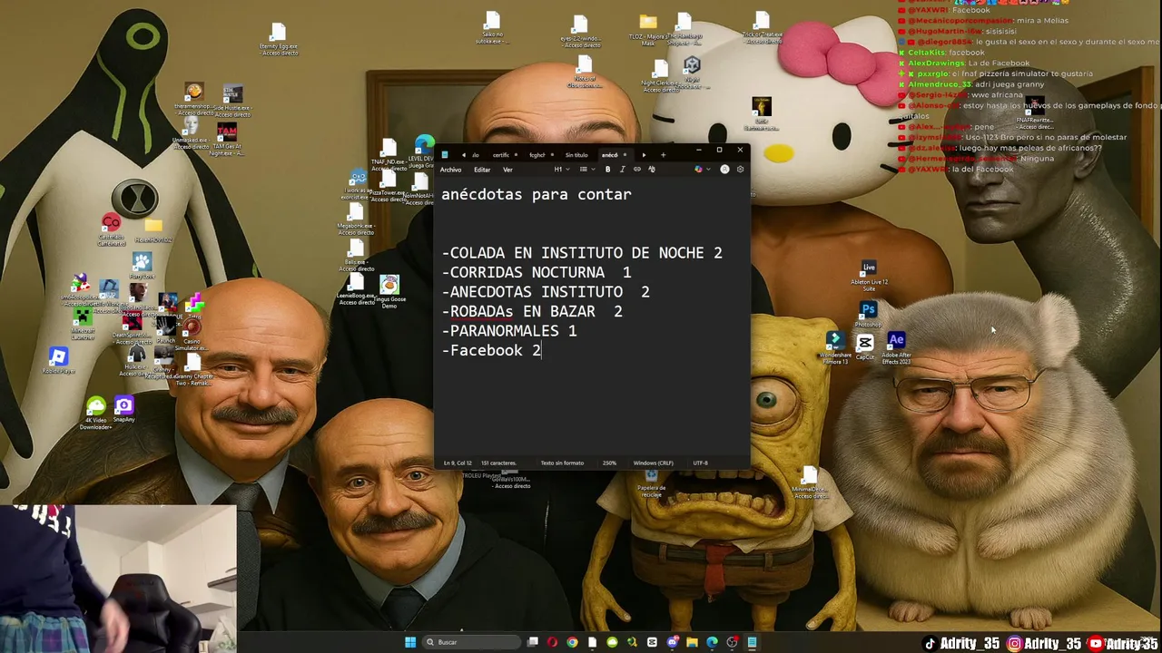The image size is (1162, 653).
Task: Select Notepad icon on the taskbar
Action: pos(752,642)
